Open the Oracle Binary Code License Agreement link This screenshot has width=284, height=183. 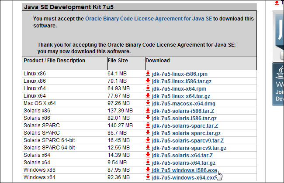(x=149, y=19)
